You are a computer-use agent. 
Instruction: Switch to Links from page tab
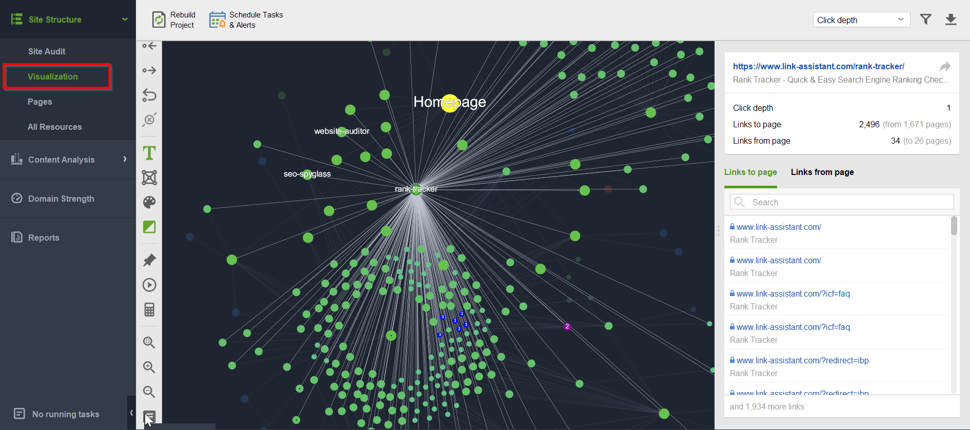(822, 172)
